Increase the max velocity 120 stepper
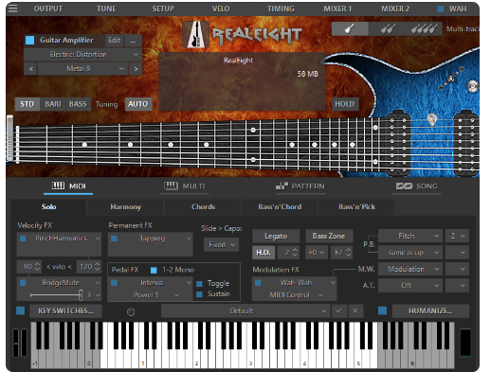The image size is (491, 372). click(x=98, y=264)
